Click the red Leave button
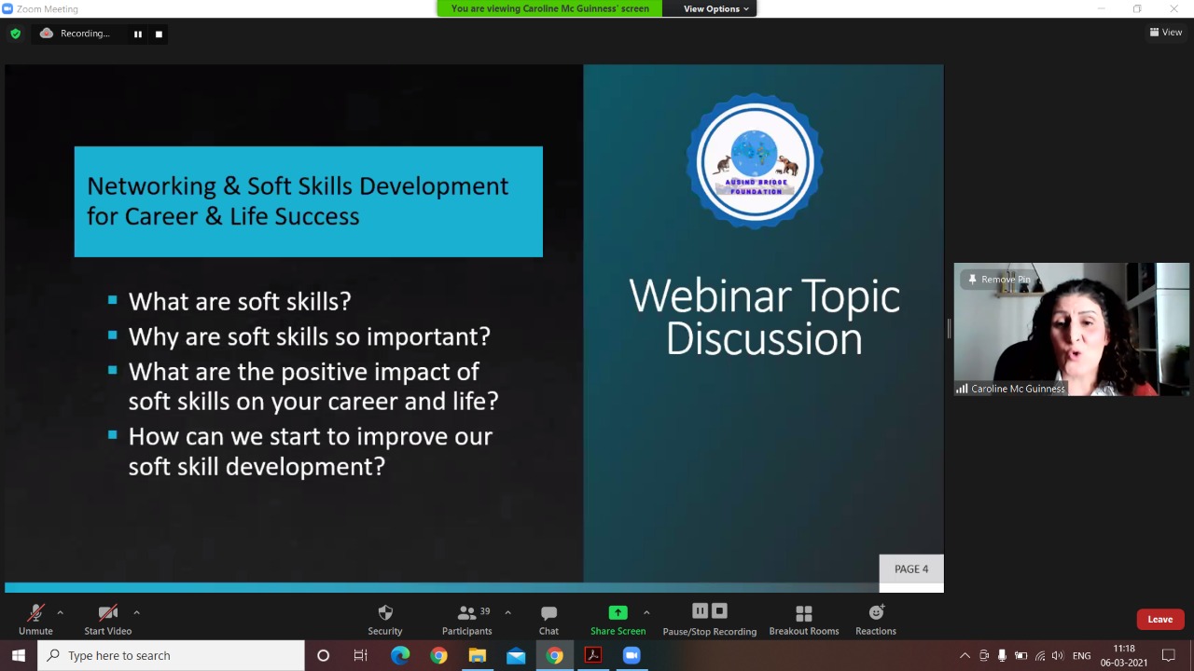Image resolution: width=1194 pixels, height=671 pixels. click(x=1159, y=619)
